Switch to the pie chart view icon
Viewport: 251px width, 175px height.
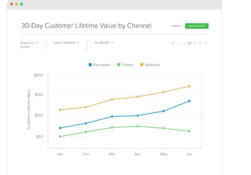pyautogui.click(x=173, y=43)
